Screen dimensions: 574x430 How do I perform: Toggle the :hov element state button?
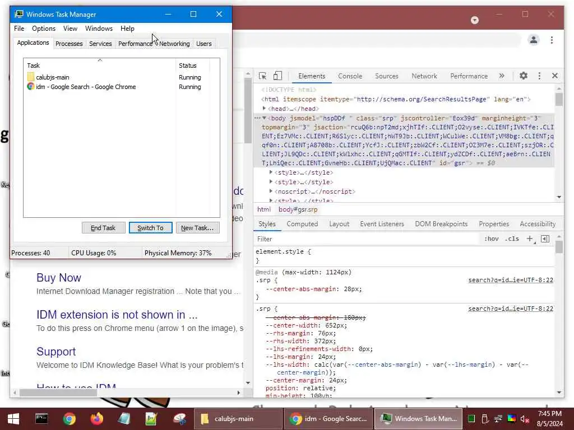(x=491, y=239)
